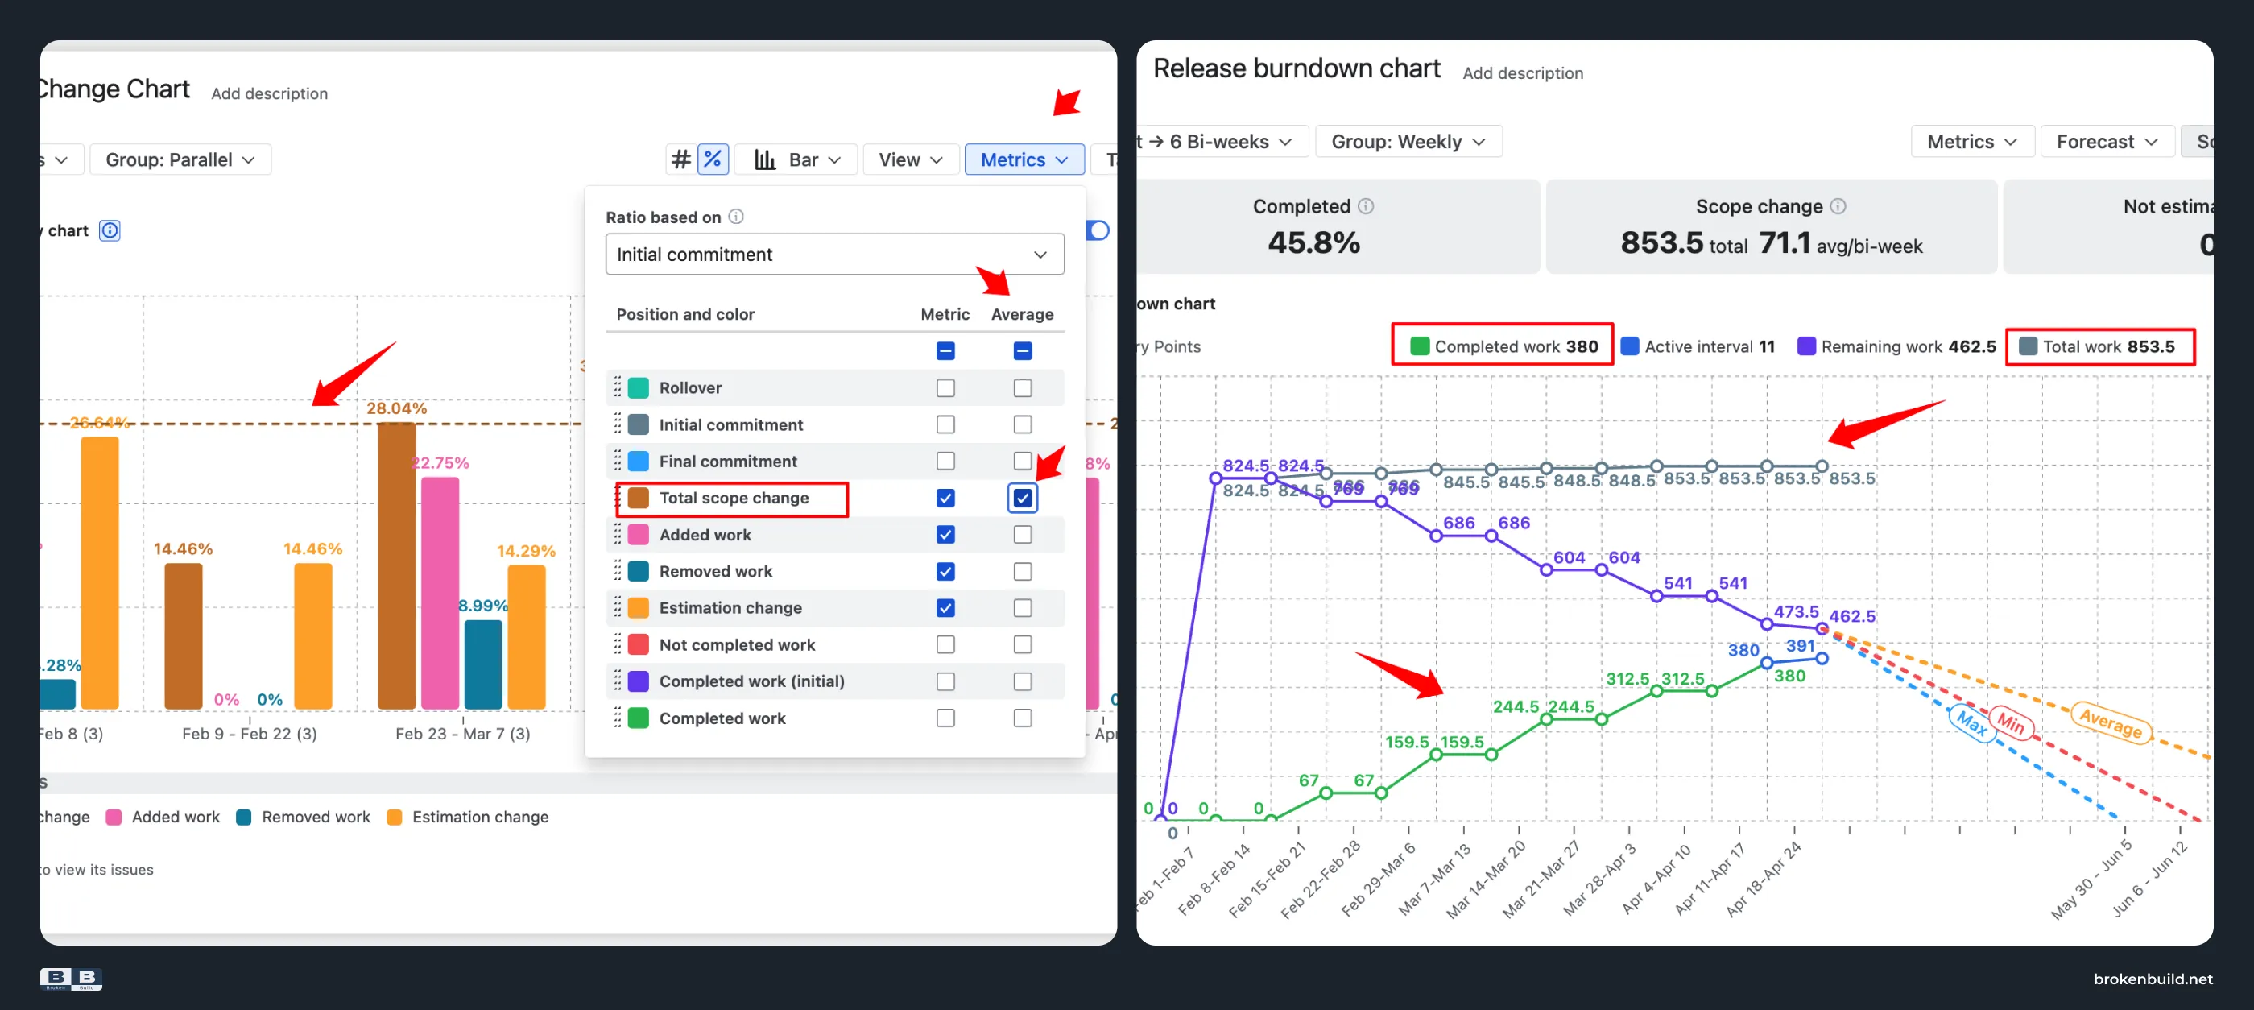Enable Metric checkbox for Initial commitment

pos(945,424)
